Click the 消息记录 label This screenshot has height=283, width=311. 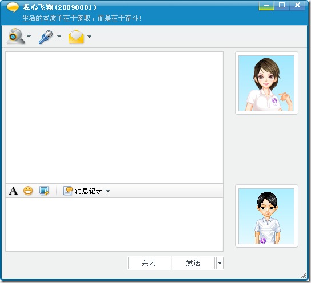point(89,191)
